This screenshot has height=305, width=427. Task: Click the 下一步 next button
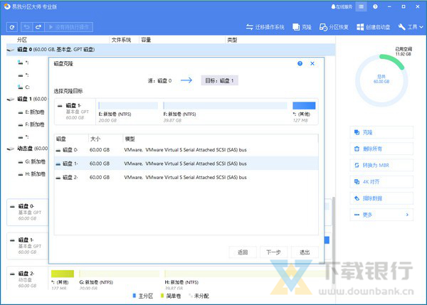(273, 252)
